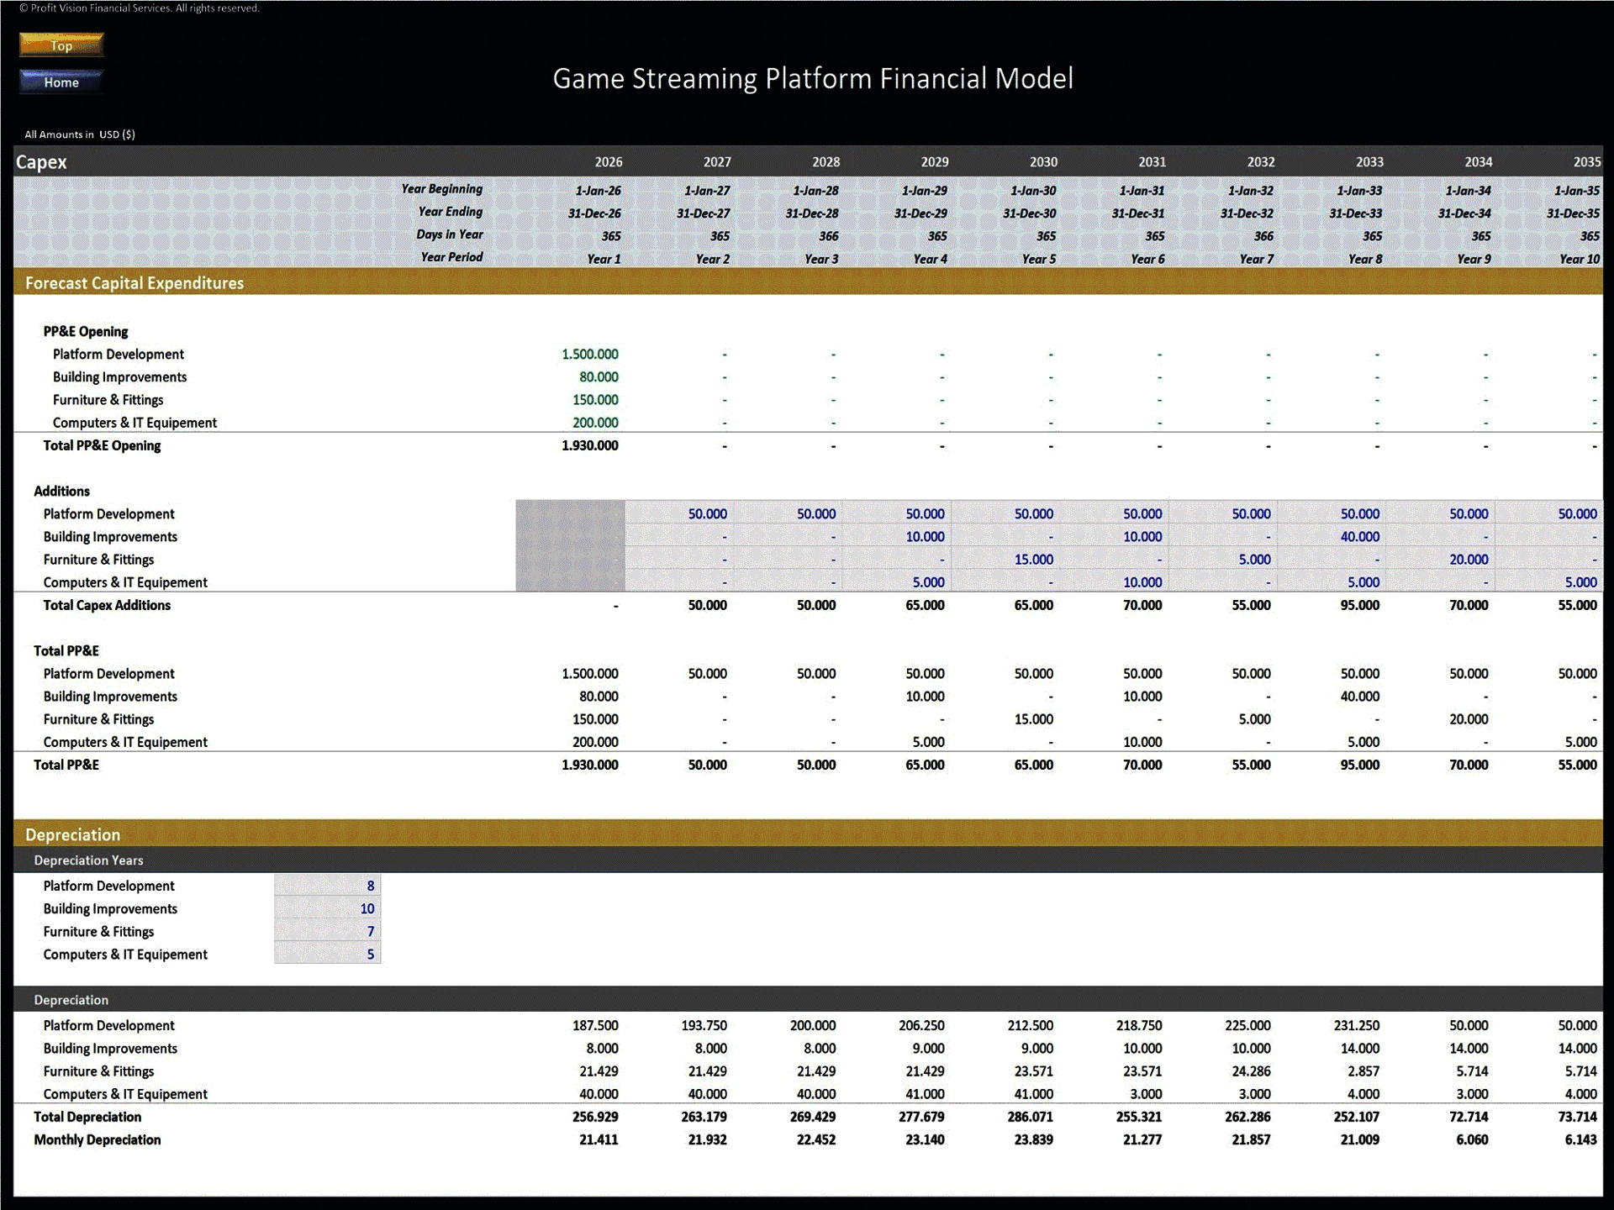Click the Year 5 period label
Viewport: 1614px width, 1210px height.
tap(1038, 259)
